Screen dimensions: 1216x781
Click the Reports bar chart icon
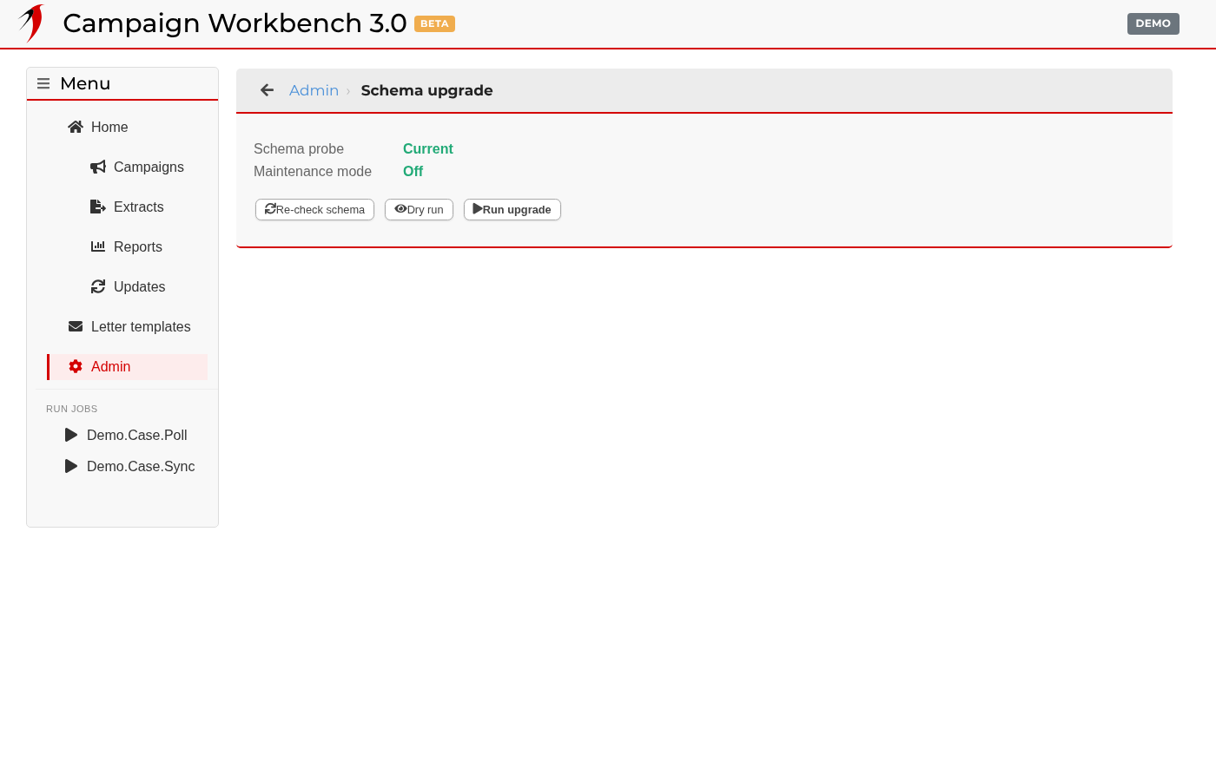(x=98, y=246)
